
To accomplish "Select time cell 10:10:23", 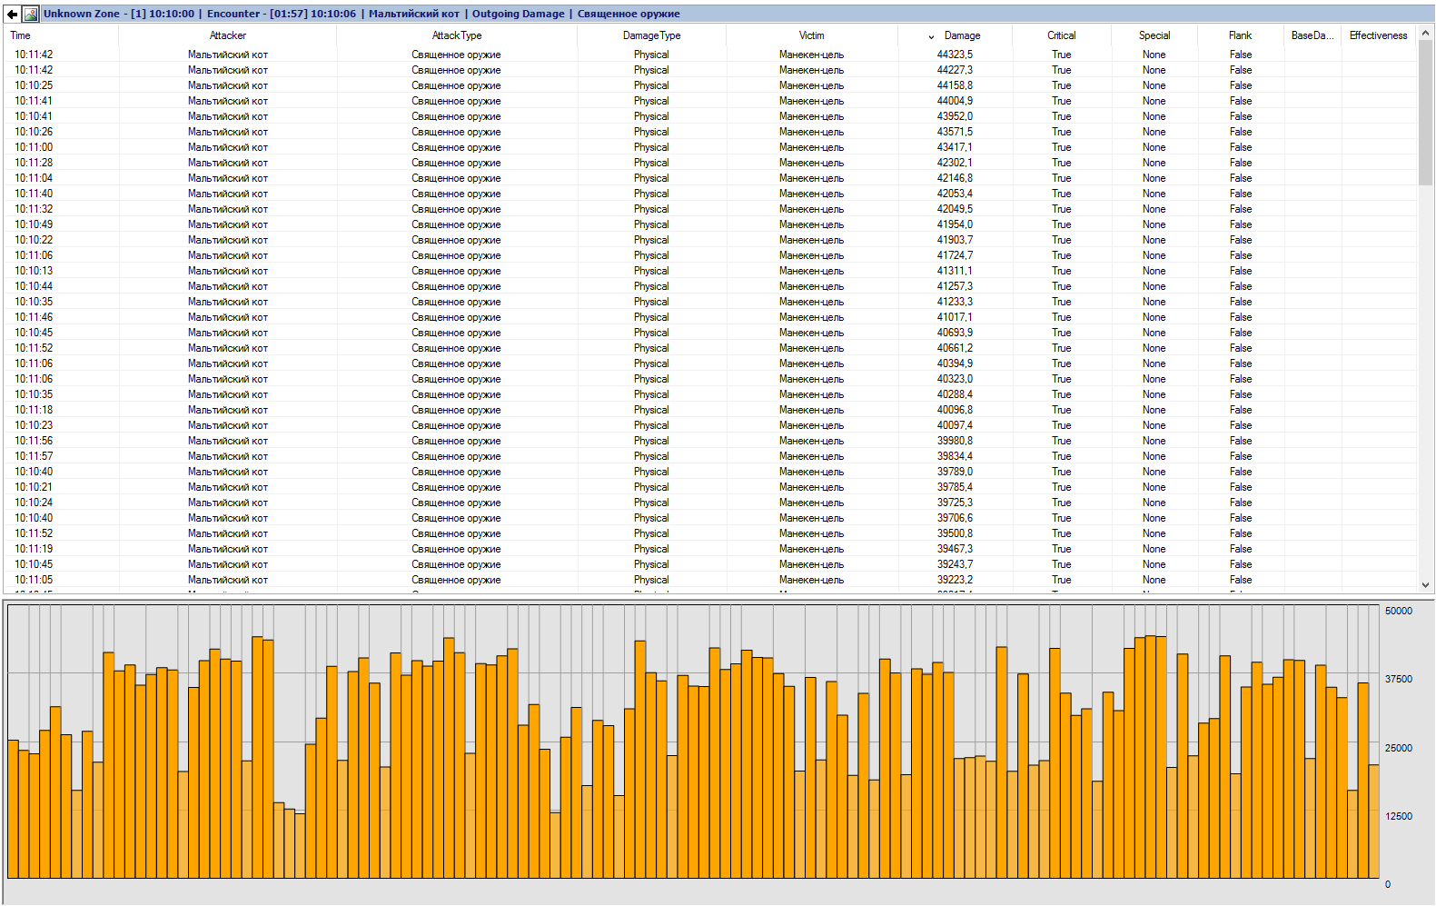I will (34, 425).
